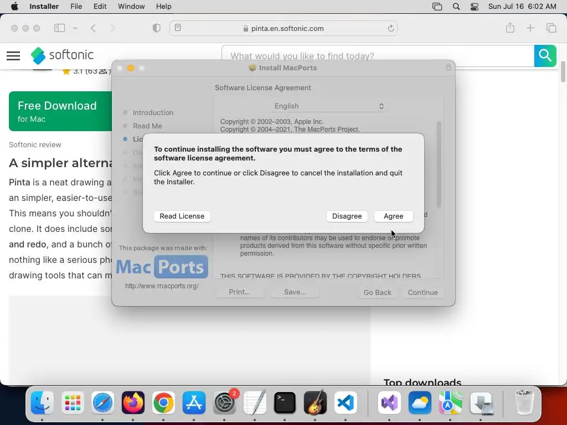Click the Read License button
This screenshot has width=567, height=425.
pyautogui.click(x=182, y=216)
